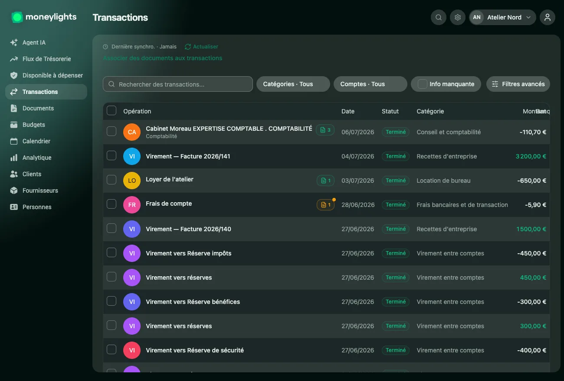
Task: Click Conseil et comptabilité category cell
Action: pyautogui.click(x=449, y=132)
